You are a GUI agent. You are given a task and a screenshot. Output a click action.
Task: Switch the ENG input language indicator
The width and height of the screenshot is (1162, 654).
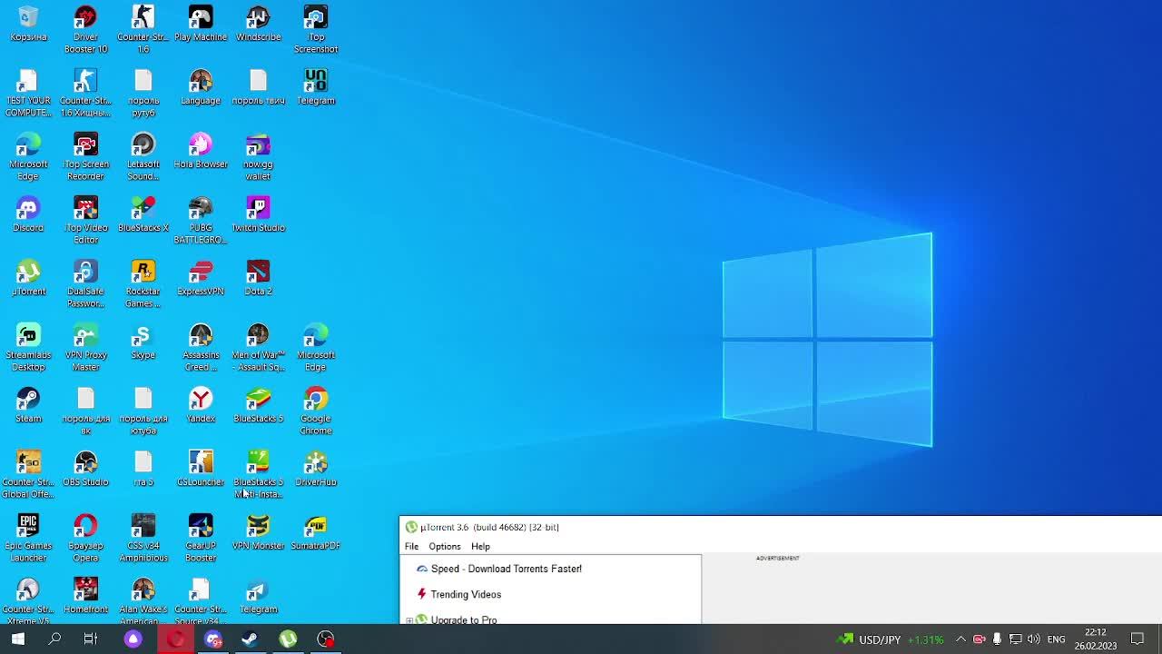pyautogui.click(x=1056, y=639)
